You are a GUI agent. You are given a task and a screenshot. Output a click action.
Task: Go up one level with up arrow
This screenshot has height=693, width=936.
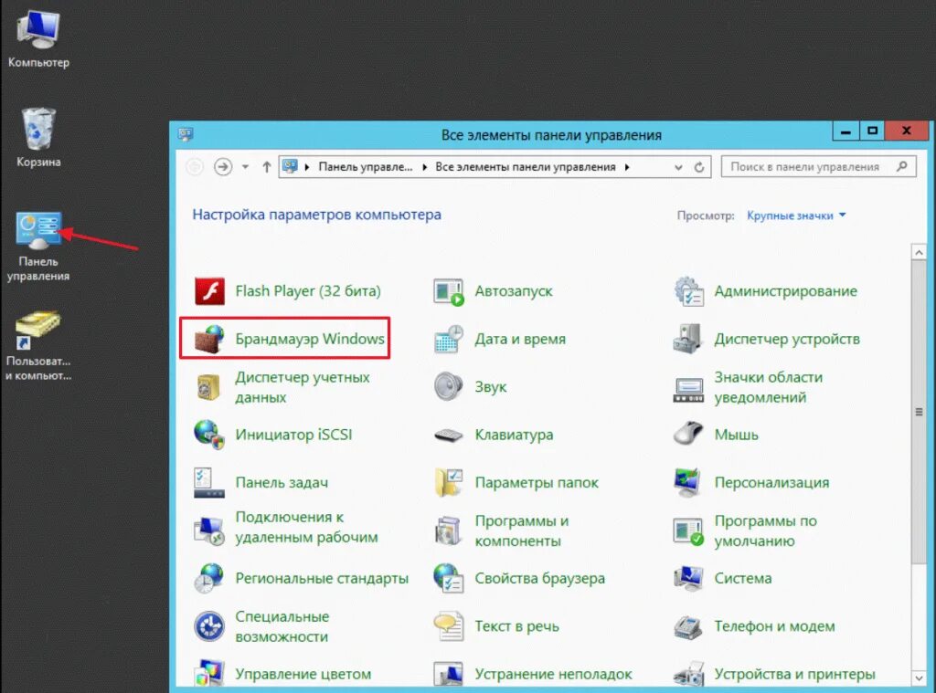click(267, 167)
